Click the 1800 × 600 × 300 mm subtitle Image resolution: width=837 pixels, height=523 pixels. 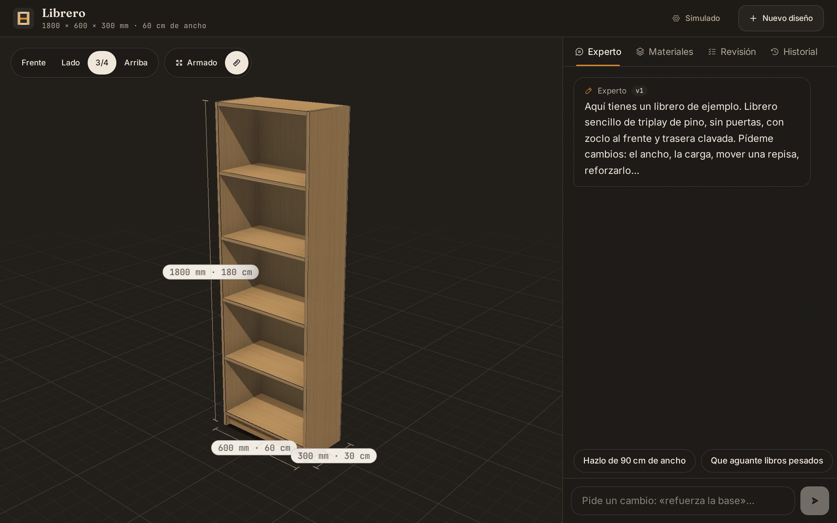(124, 26)
